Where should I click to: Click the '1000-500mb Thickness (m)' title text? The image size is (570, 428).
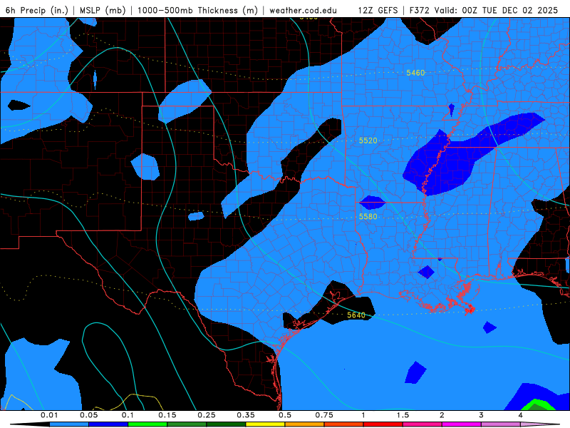point(198,10)
